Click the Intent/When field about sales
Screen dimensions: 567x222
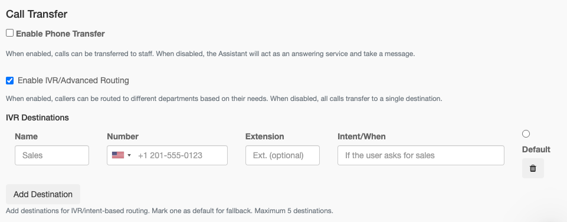[421, 155]
